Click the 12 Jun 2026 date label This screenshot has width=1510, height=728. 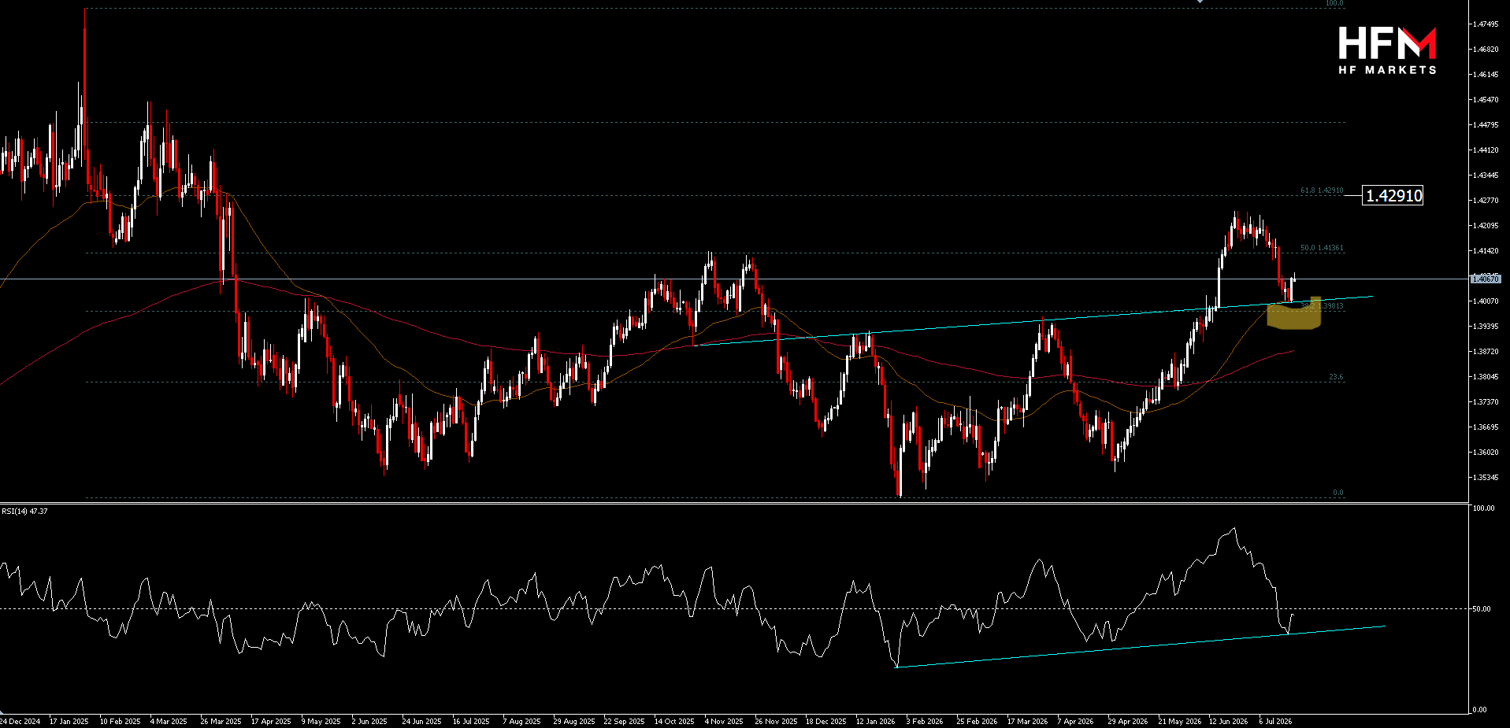1229,722
